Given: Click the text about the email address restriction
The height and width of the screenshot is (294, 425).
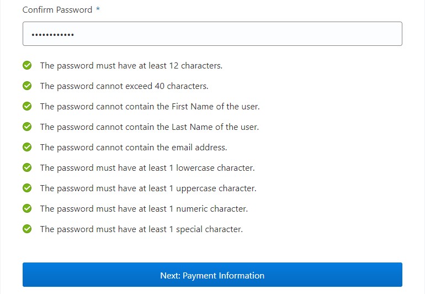Looking at the screenshot, I should coord(133,148).
